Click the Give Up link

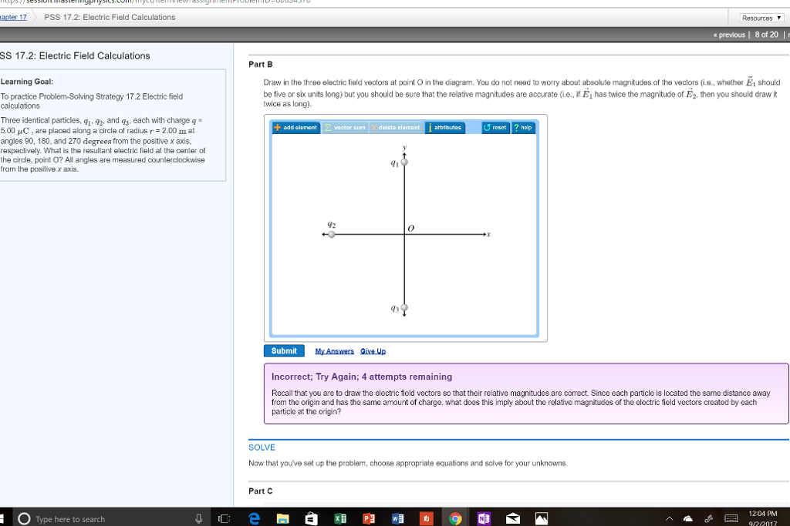373,350
